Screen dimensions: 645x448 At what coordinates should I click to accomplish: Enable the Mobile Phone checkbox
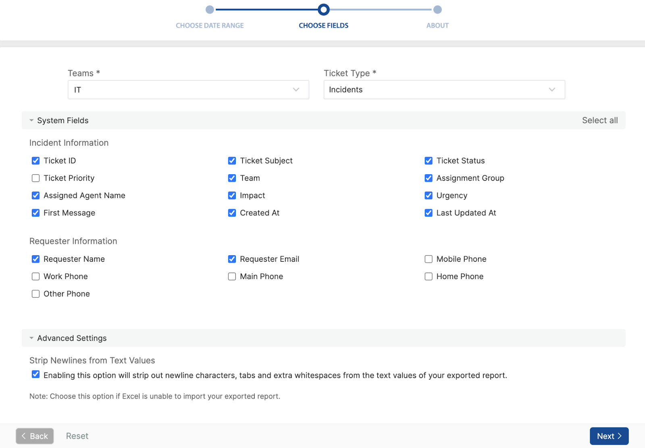click(x=429, y=259)
